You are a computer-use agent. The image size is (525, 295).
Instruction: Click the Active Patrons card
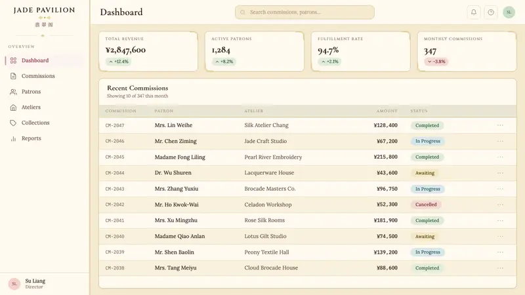[x=255, y=52]
